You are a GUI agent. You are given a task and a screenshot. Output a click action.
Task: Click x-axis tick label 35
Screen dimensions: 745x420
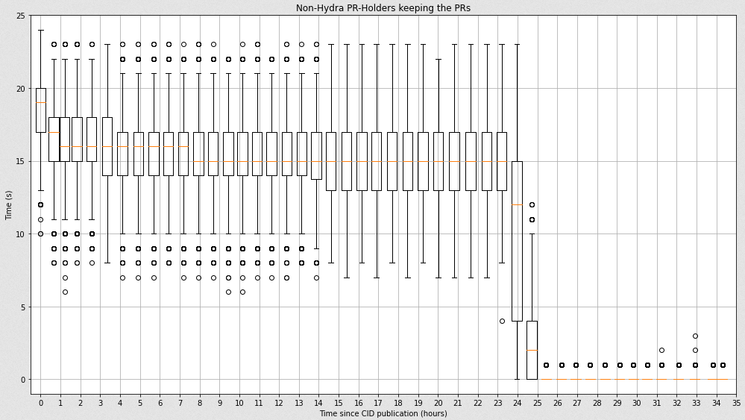pyautogui.click(x=737, y=403)
